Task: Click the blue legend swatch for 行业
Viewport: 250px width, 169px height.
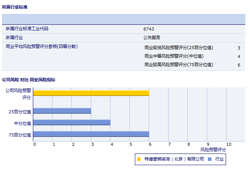Action: pos(209,159)
